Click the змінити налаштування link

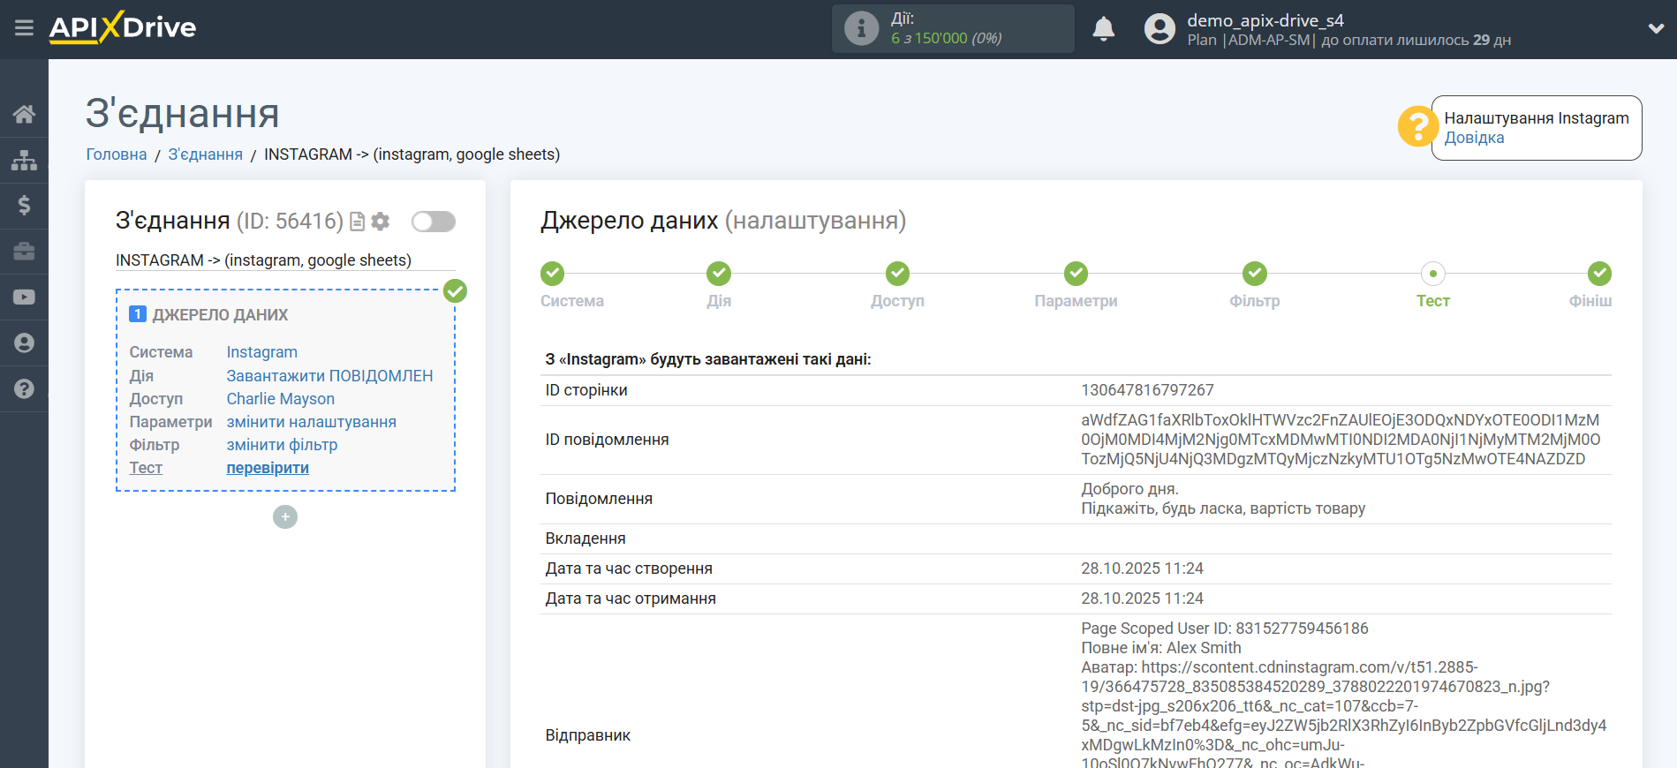(x=311, y=422)
